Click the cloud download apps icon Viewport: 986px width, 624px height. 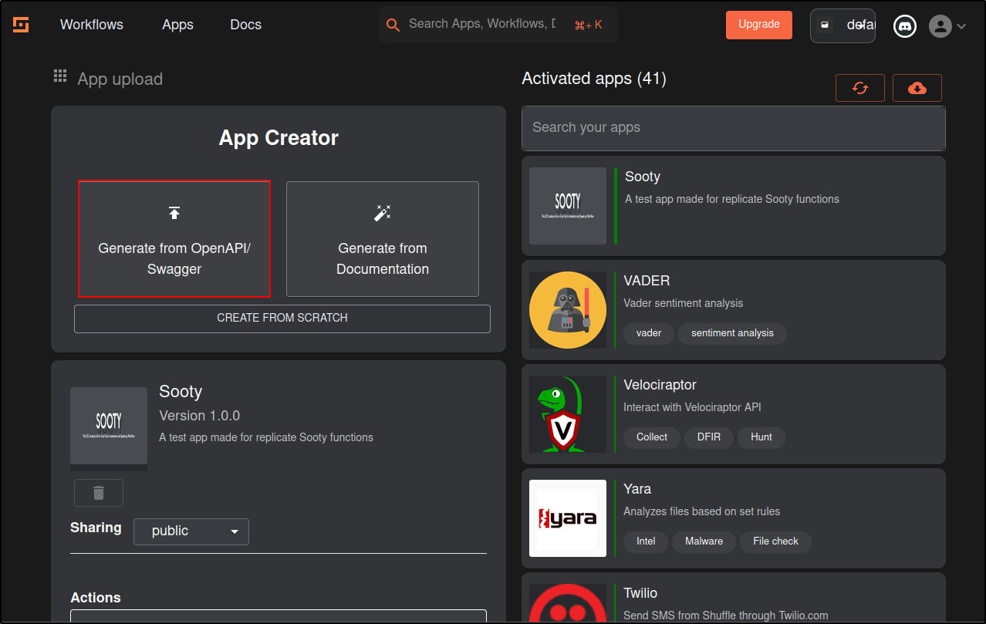[x=917, y=88]
